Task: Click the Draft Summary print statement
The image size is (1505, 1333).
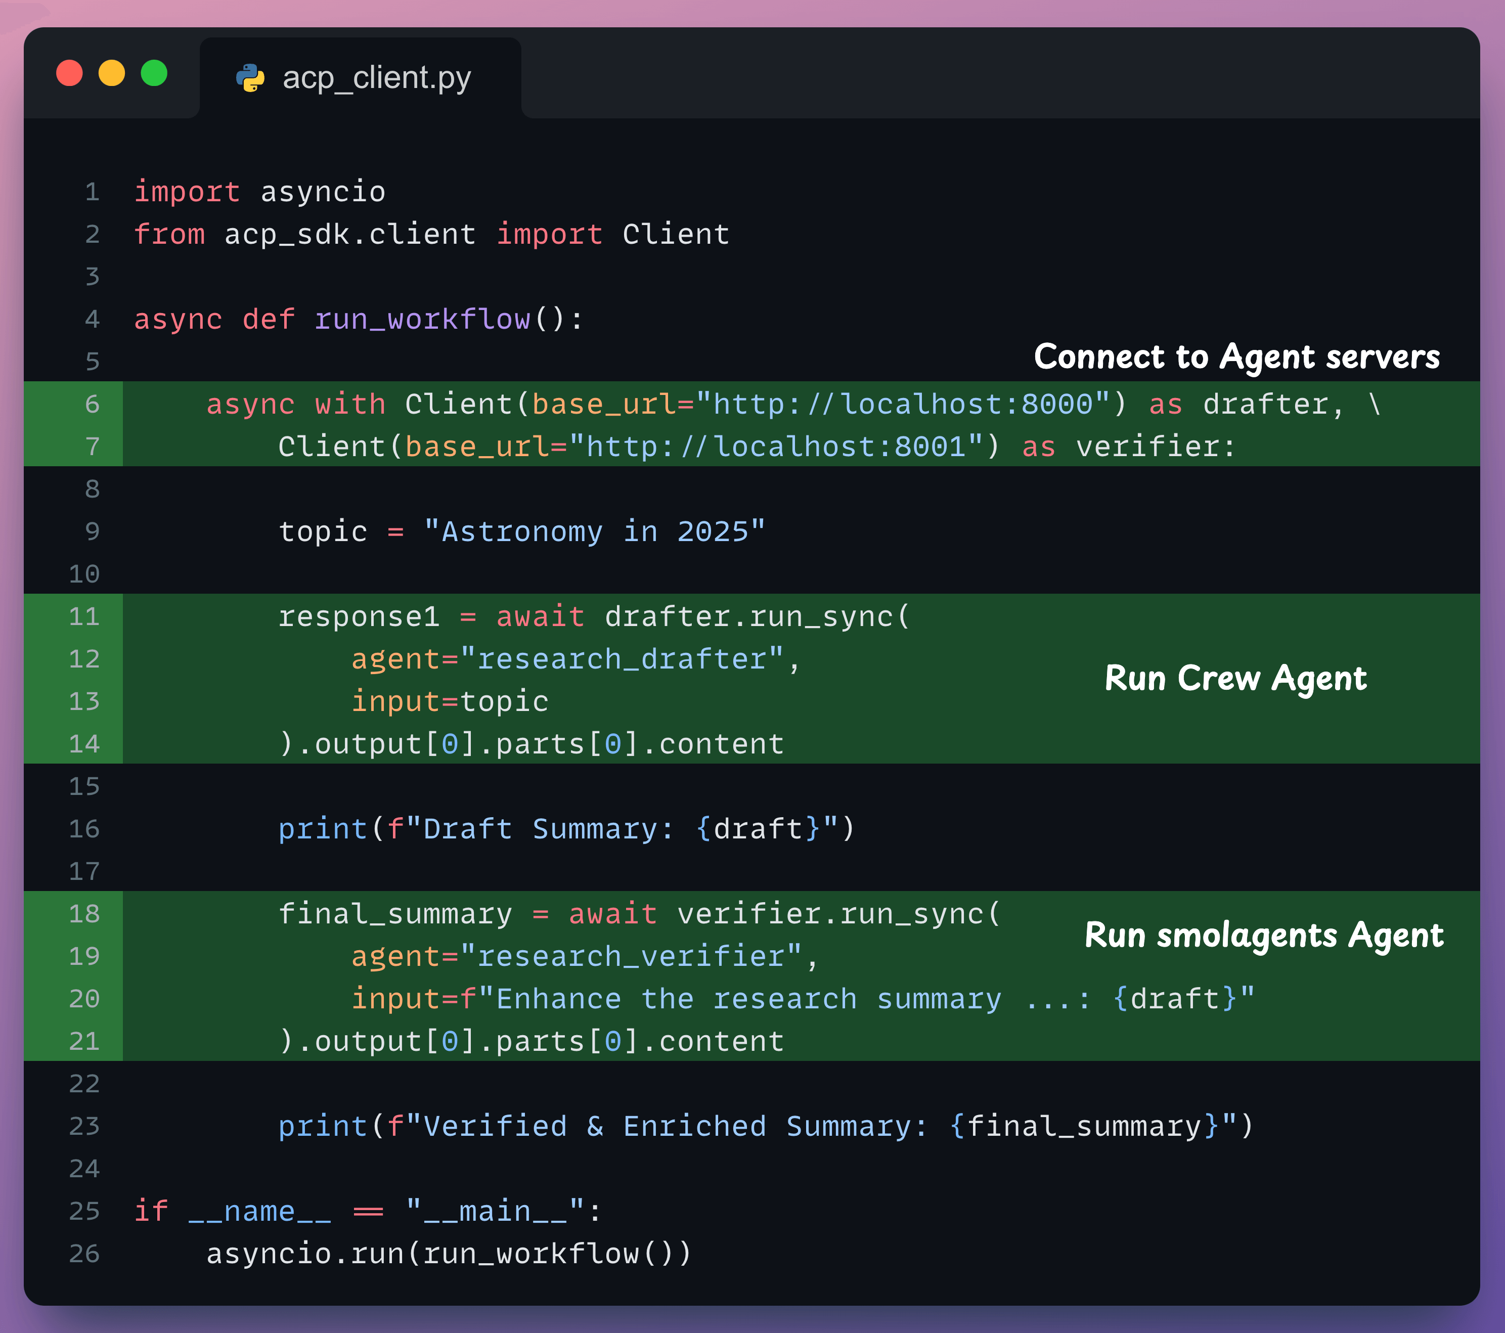Action: (x=566, y=829)
